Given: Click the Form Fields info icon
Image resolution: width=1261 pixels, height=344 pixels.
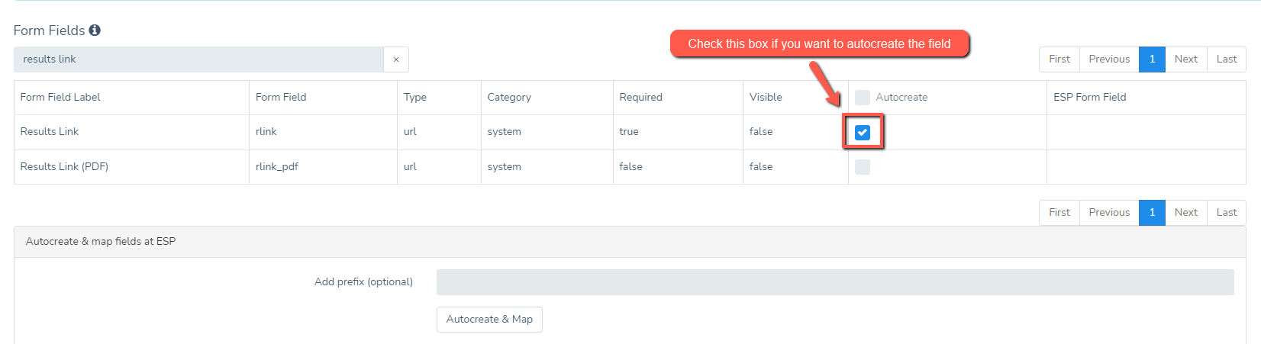Looking at the screenshot, I should click(x=95, y=31).
